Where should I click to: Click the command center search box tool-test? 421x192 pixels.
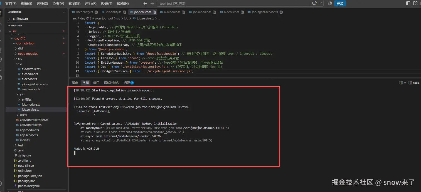[x=234, y=4]
